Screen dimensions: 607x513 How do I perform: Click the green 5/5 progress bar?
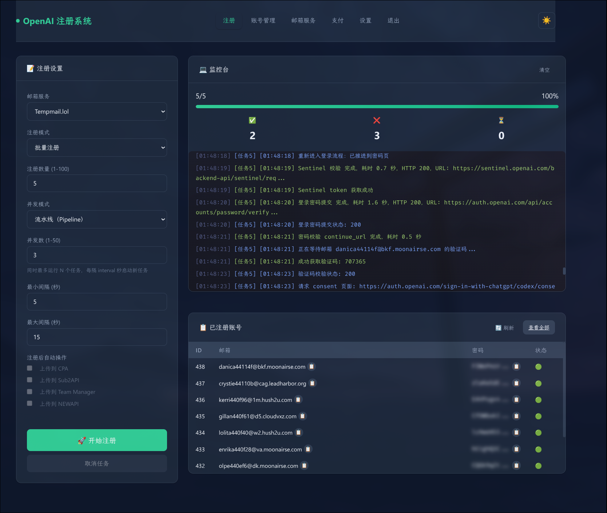377,107
